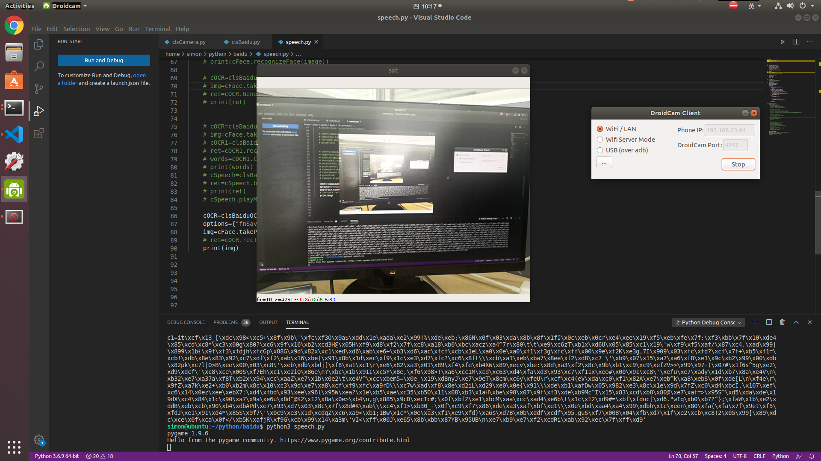Switch to the clsBaidu.py tab
821x461 pixels.
pos(245,42)
